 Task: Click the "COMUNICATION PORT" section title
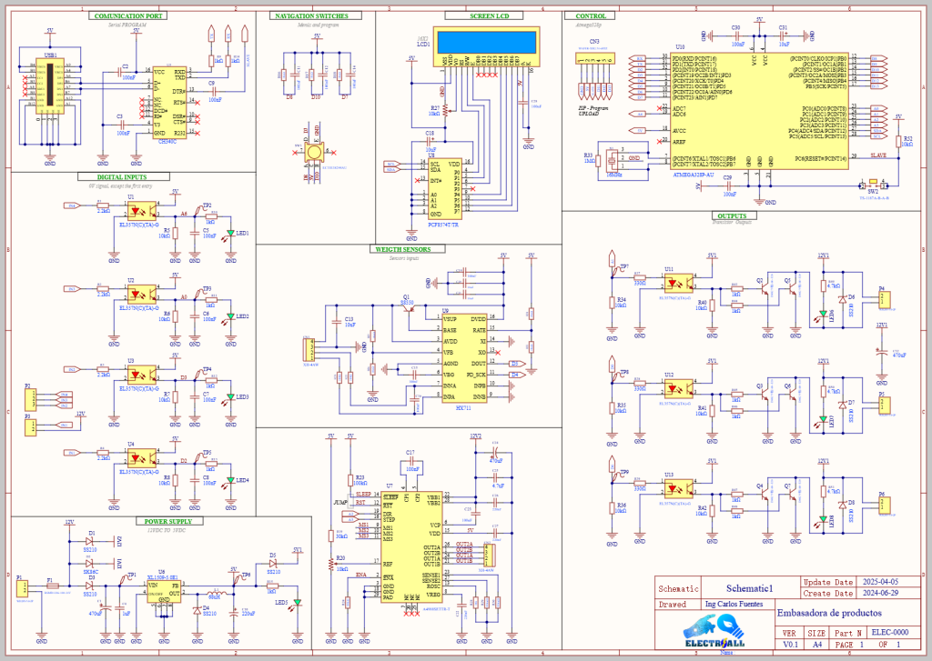(127, 16)
